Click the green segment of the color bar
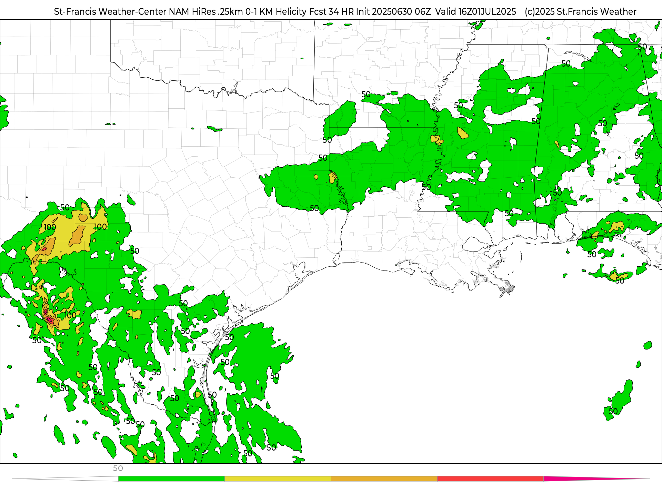662x483 pixels. 171,479
